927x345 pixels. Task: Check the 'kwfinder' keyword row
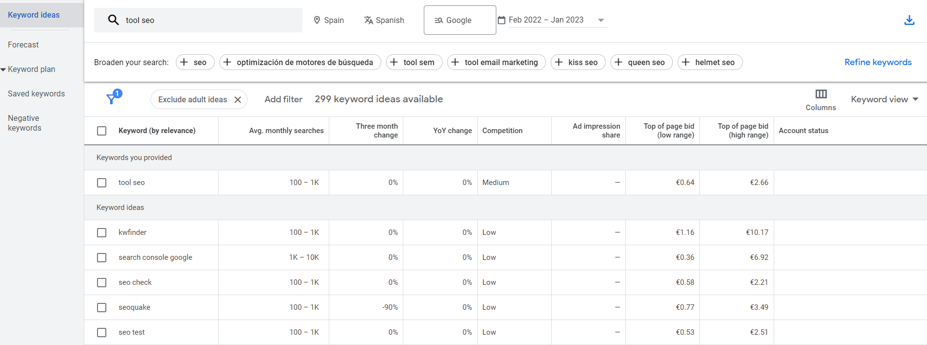click(102, 232)
